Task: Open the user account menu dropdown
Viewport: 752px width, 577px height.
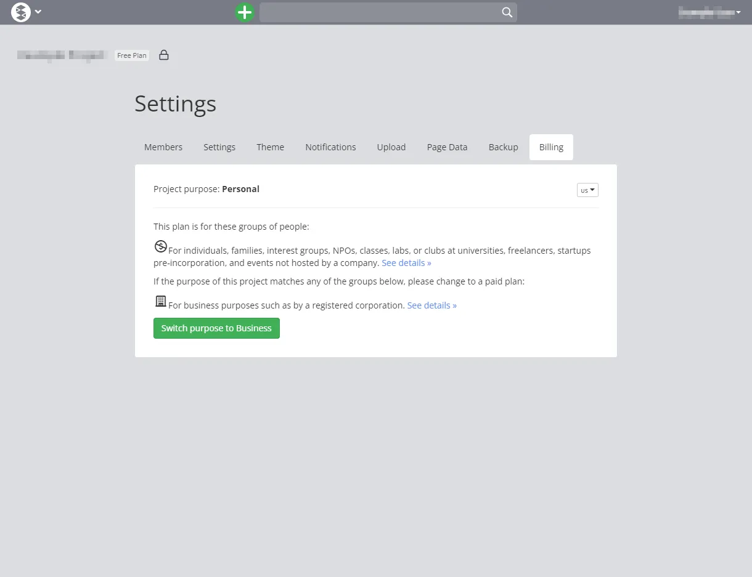Action: click(709, 12)
